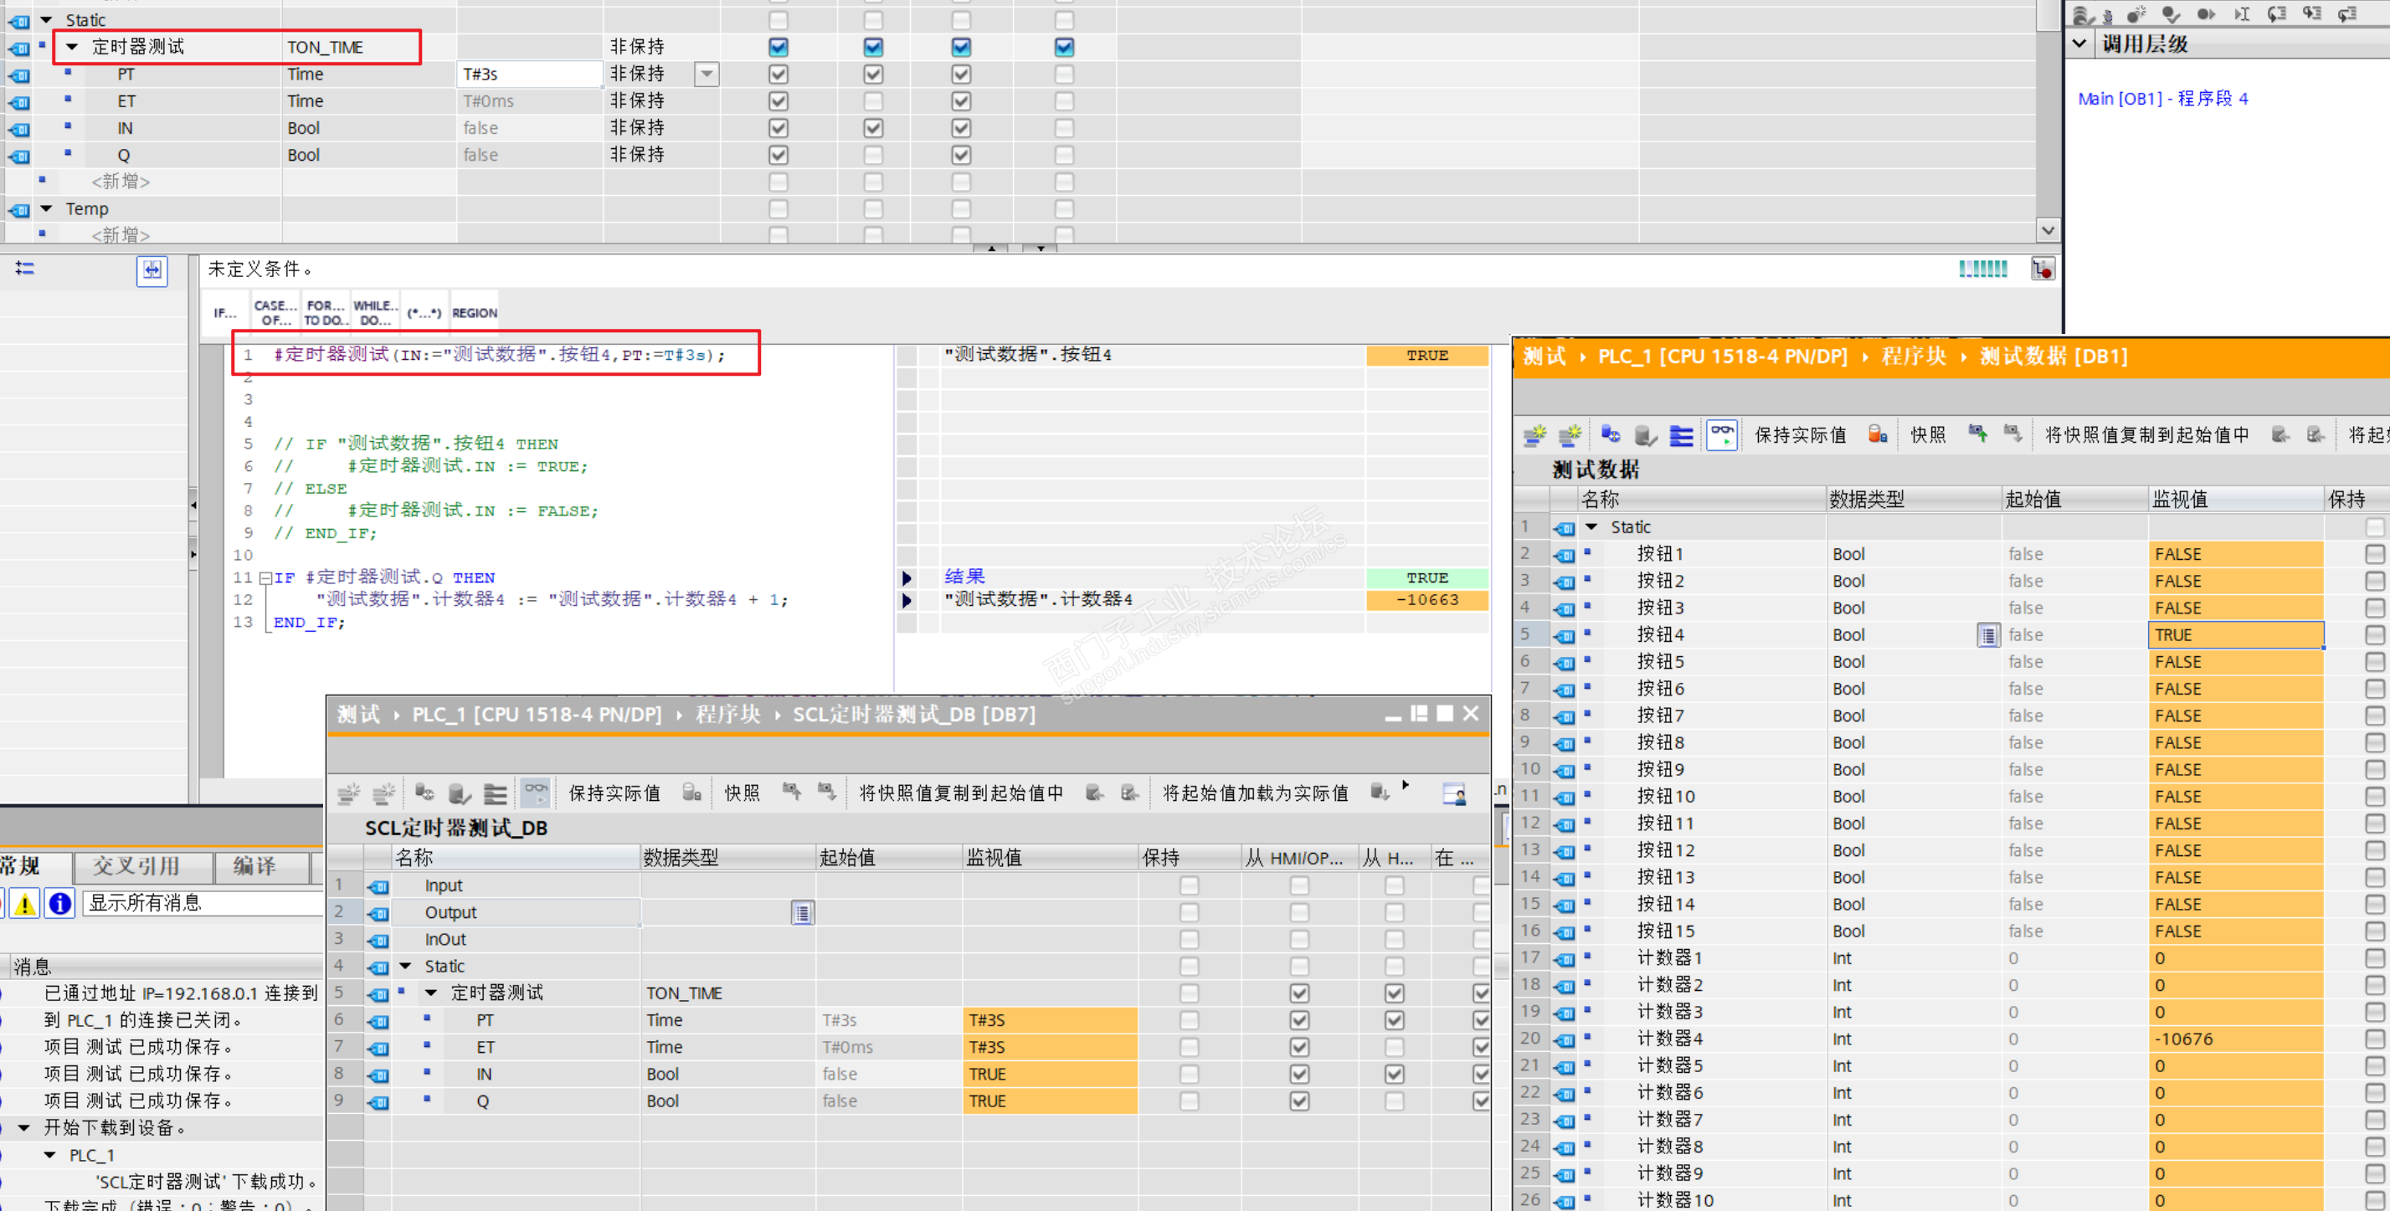
Task: Click the insert new row icon in 测试数据 toolbar
Action: (x=1535, y=434)
